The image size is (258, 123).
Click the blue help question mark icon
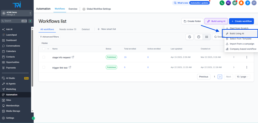[248, 3]
